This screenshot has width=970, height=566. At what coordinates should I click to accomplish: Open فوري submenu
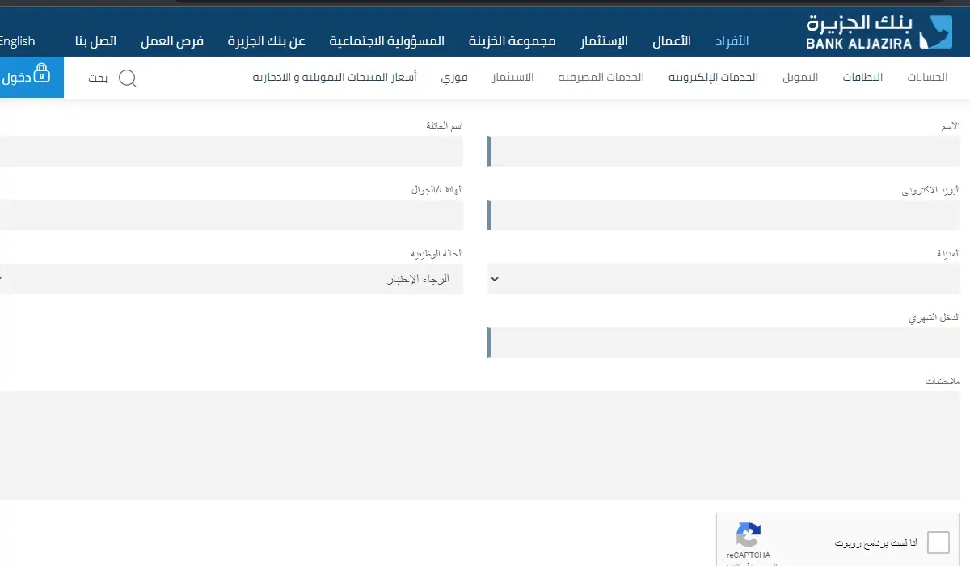454,78
